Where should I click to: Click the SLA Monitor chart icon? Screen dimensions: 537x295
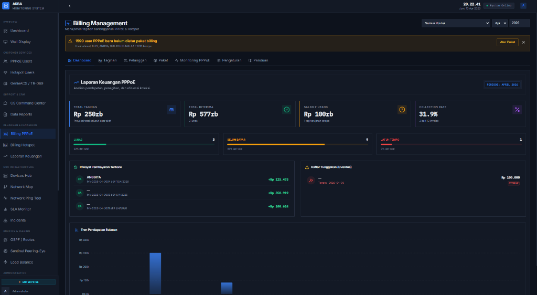[x=5, y=209]
